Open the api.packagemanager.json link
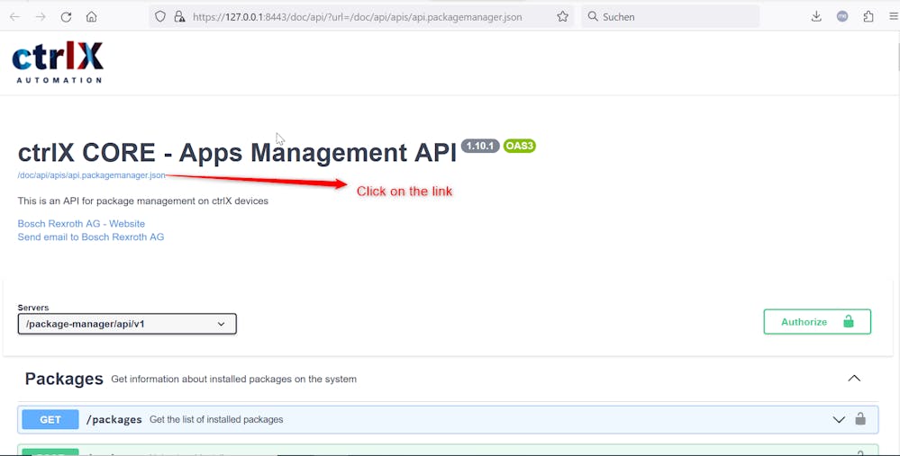This screenshot has height=456, width=900. (91, 175)
